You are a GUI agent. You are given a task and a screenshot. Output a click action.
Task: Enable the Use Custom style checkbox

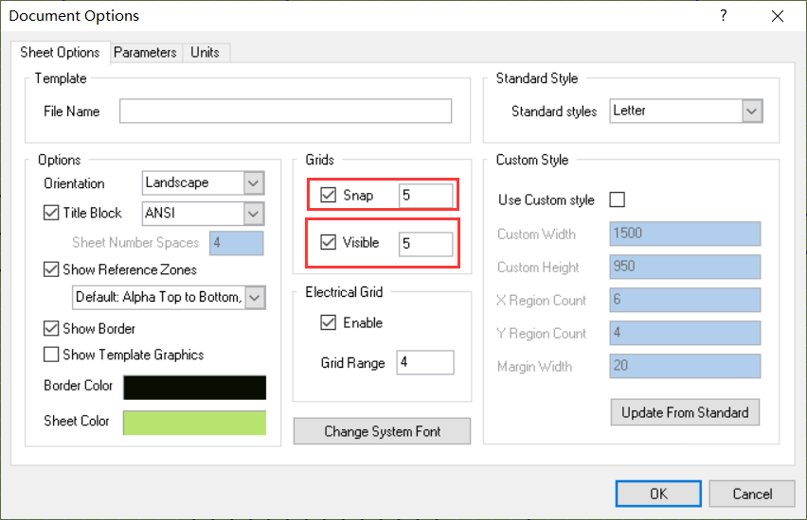click(x=617, y=199)
